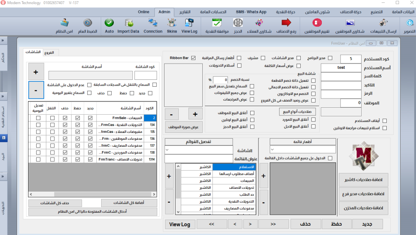416x235 pixels.
Task: Open الضبط العام gear icon
Action: click(x=87, y=25)
